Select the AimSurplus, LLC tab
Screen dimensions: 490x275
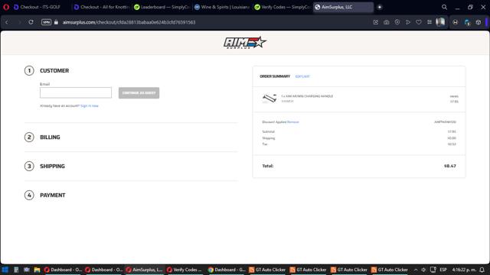343,7
